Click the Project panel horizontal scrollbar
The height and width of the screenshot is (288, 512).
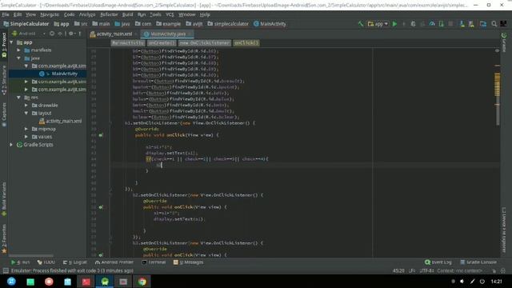[x=31, y=256]
